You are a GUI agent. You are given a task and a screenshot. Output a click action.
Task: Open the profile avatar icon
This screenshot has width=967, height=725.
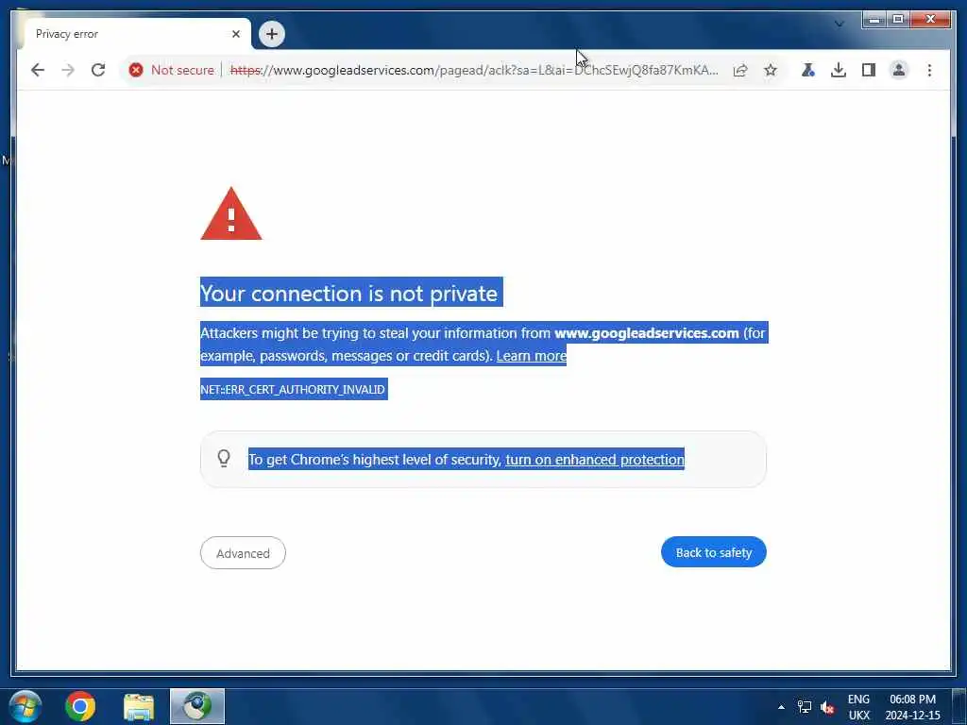coord(899,70)
